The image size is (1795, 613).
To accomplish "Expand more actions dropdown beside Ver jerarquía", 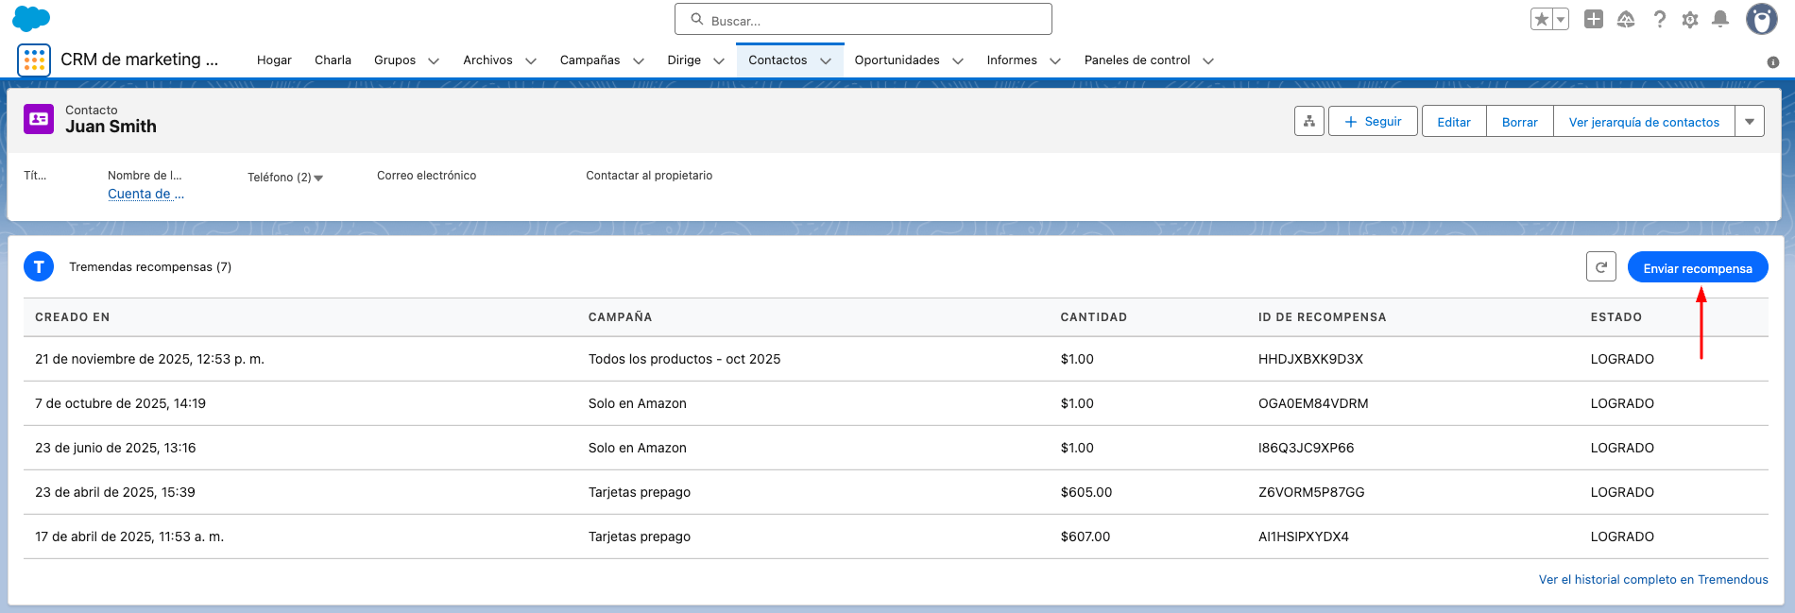I will tap(1750, 122).
